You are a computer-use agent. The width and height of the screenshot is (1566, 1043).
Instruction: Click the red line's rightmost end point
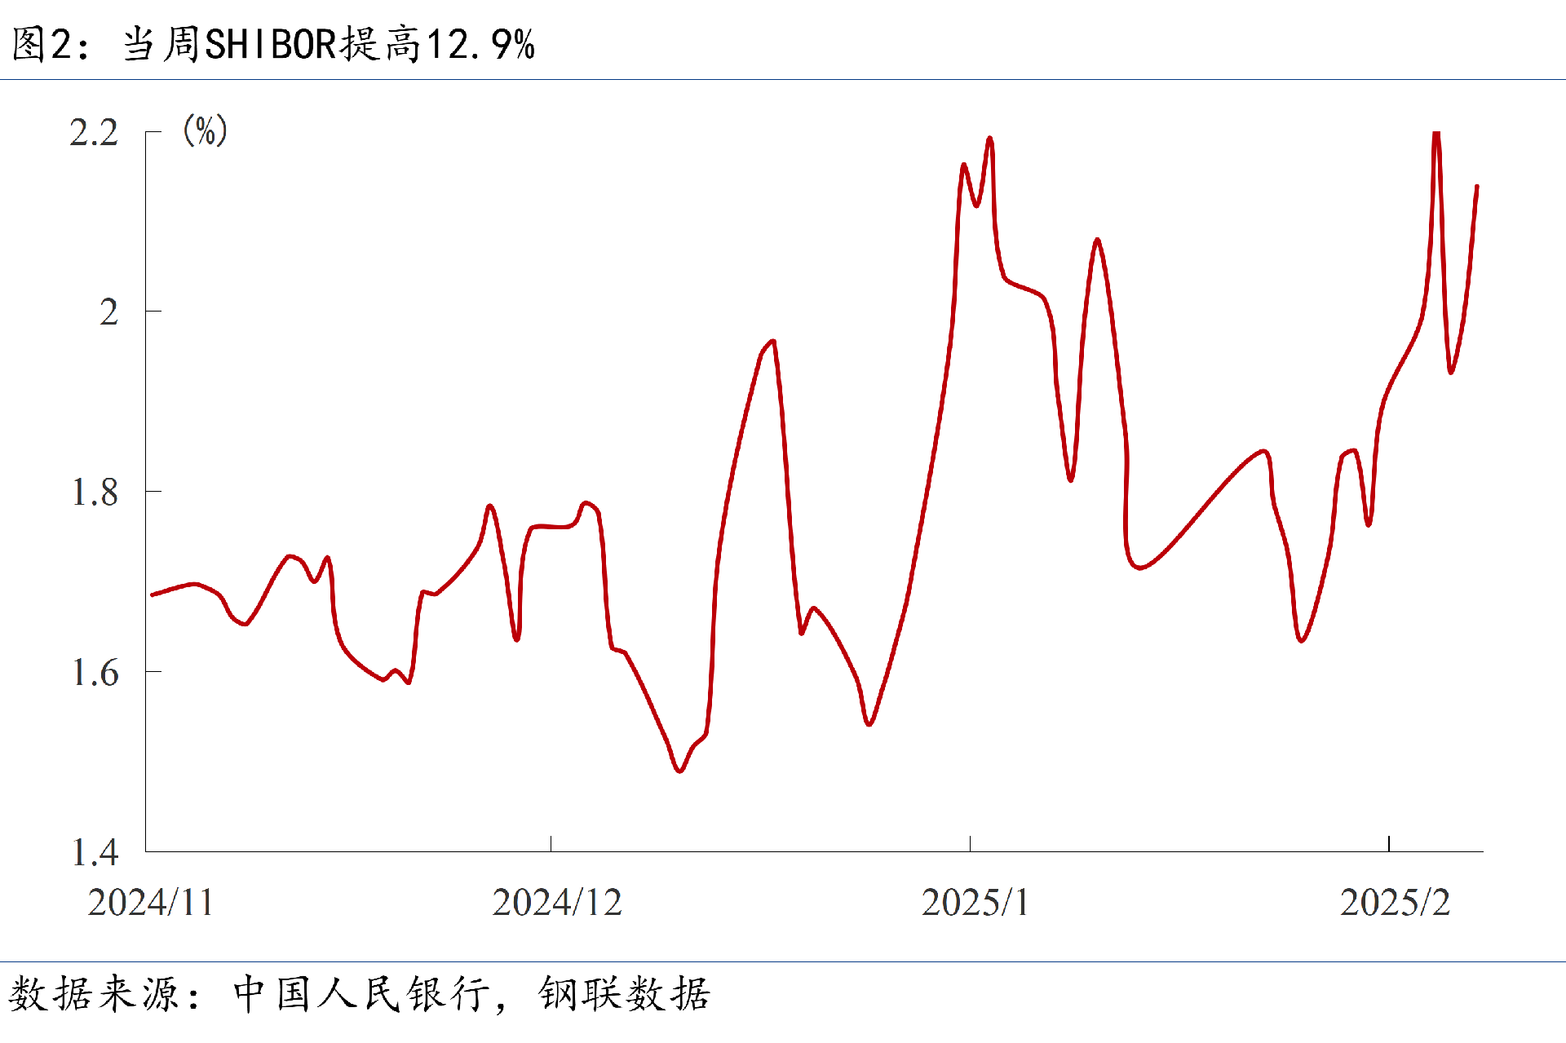(1477, 187)
